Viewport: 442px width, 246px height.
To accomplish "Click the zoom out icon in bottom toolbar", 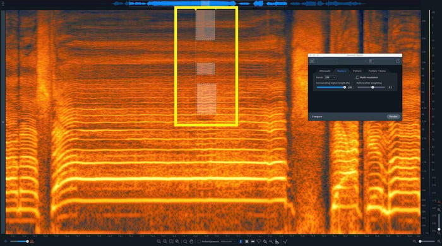I will (x=165, y=242).
